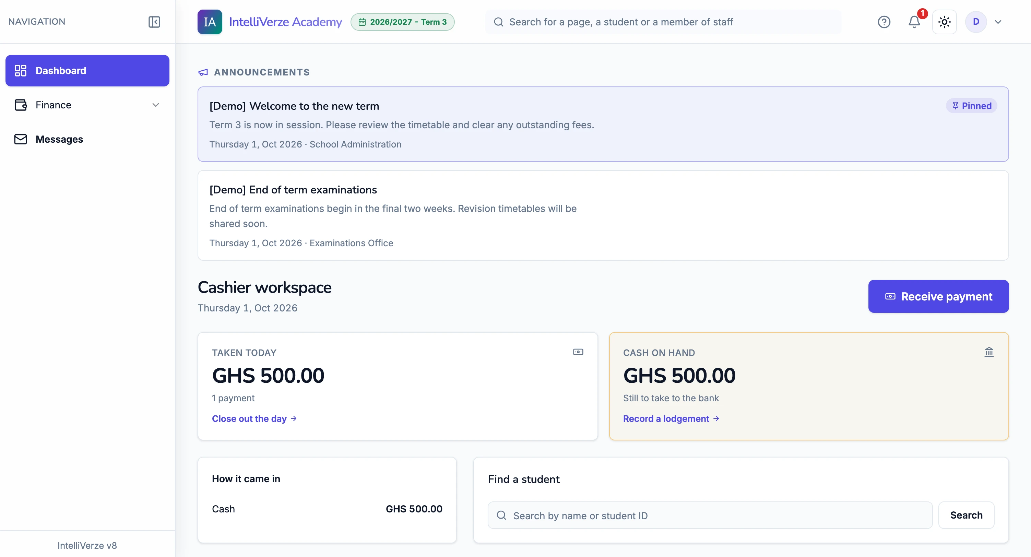1031x557 pixels.
Task: Open Finance in the navigation
Action: pyautogui.click(x=87, y=105)
